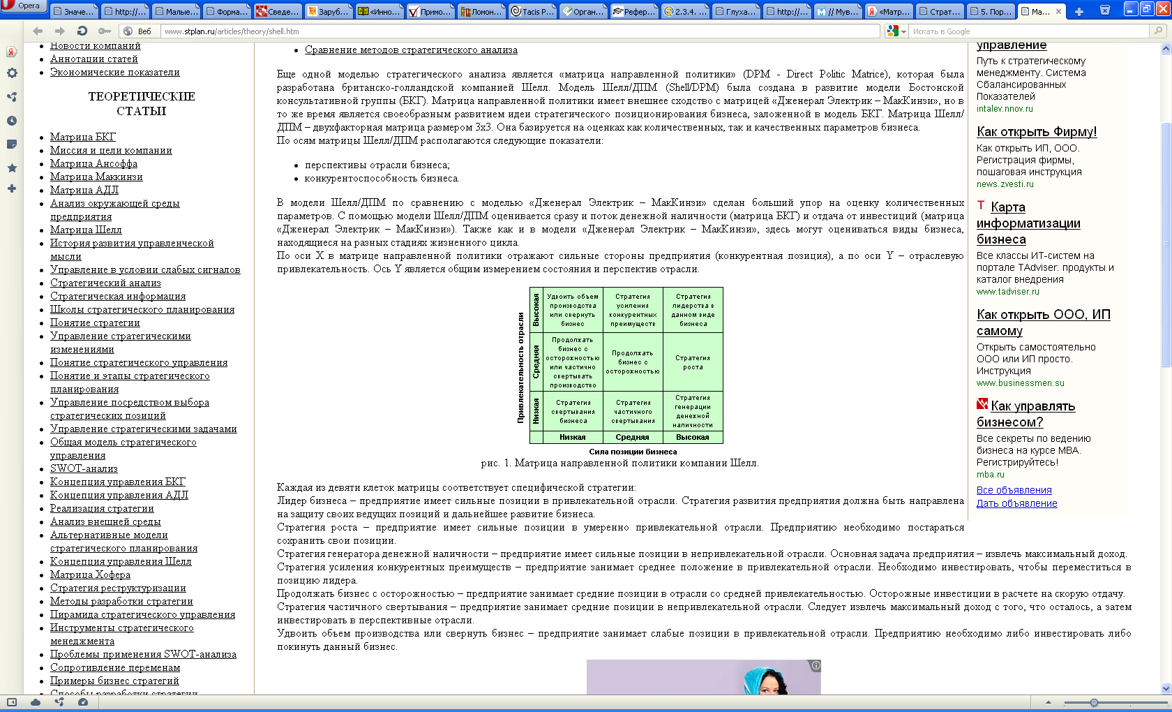The width and height of the screenshot is (1172, 712).
Task: Reload the current page
Action: coord(82,31)
